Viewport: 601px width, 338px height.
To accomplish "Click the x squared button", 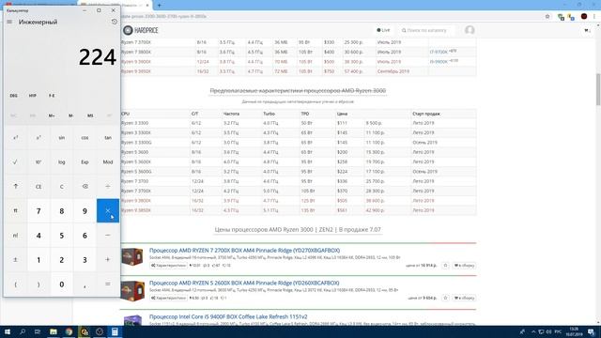I will coord(16,138).
